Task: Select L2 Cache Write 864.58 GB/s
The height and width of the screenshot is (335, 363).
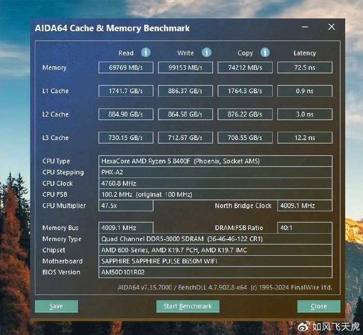Action: (x=186, y=115)
